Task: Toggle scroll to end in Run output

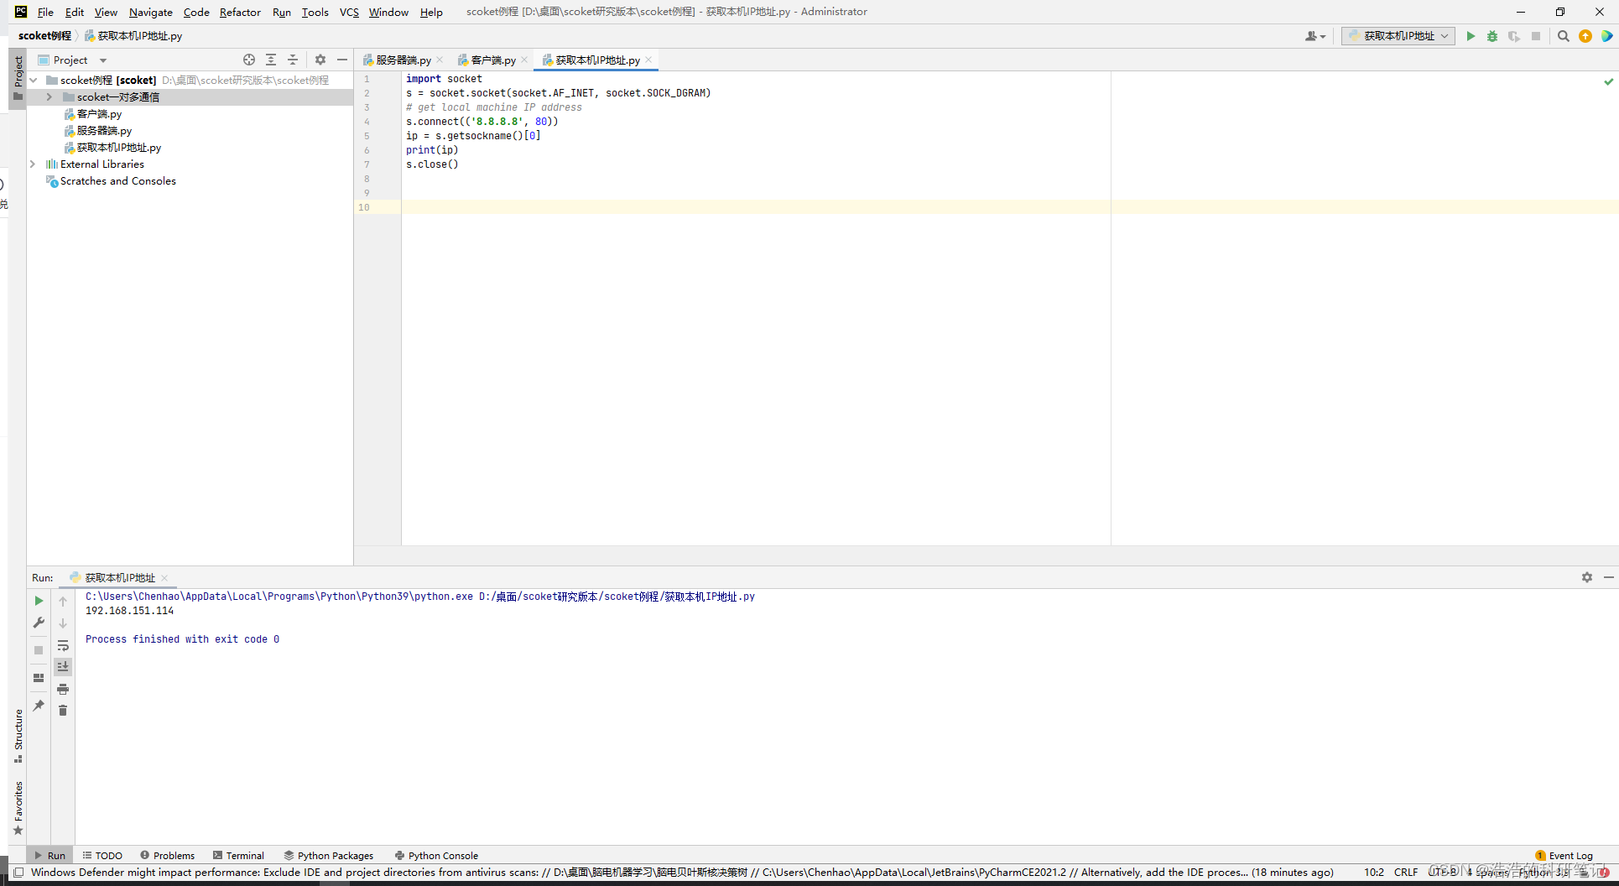Action: click(63, 667)
